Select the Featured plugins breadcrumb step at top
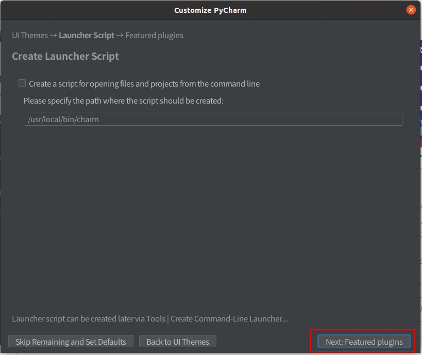 (x=154, y=36)
